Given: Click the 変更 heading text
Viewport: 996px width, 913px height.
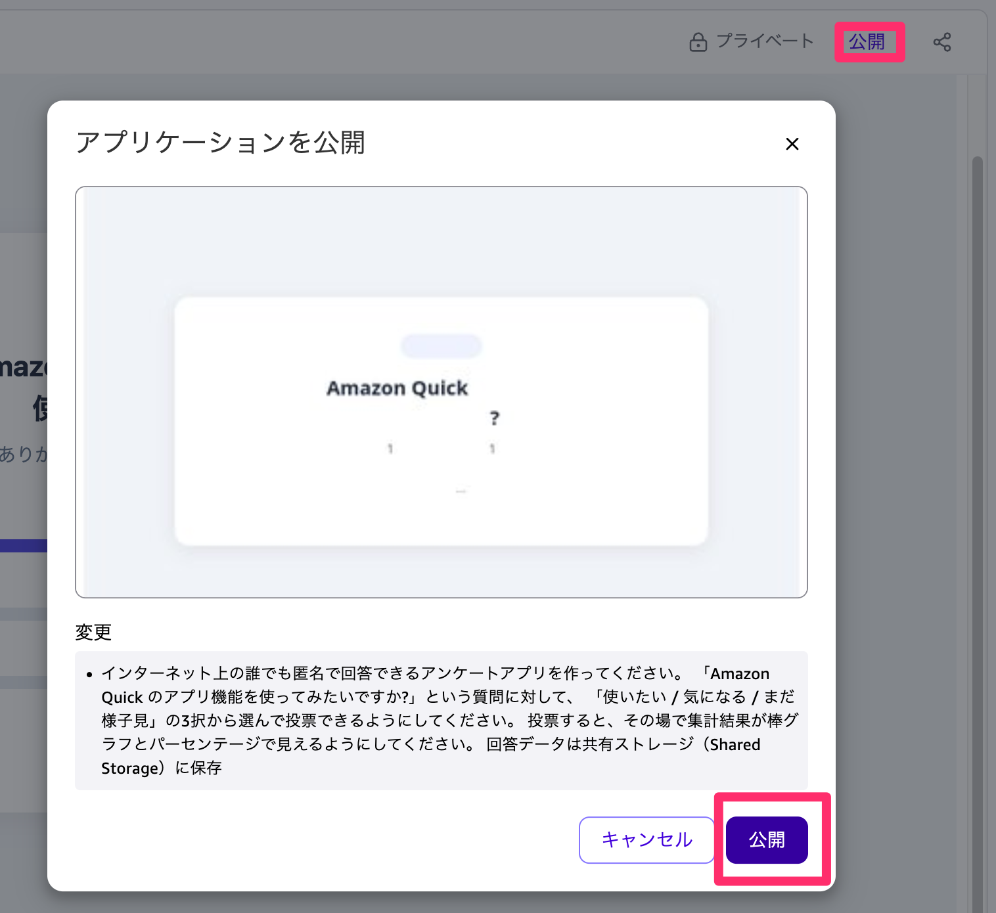Looking at the screenshot, I should click(x=93, y=632).
